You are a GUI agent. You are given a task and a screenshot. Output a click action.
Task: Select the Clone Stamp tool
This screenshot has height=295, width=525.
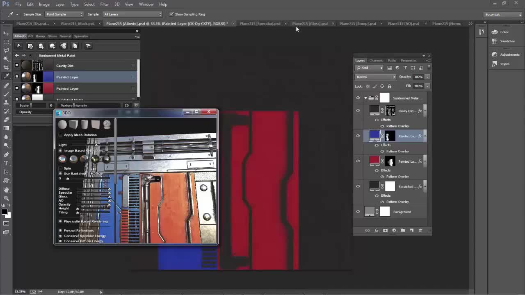(6, 102)
